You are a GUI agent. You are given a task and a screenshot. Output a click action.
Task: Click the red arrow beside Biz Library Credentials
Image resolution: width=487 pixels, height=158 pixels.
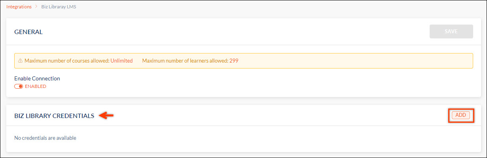point(106,116)
